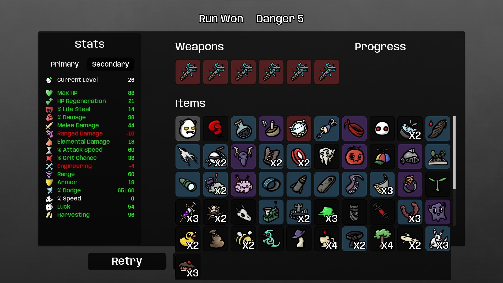The height and width of the screenshot is (283, 503).
Task: Select the white rabbit item
Action: click(438, 239)
